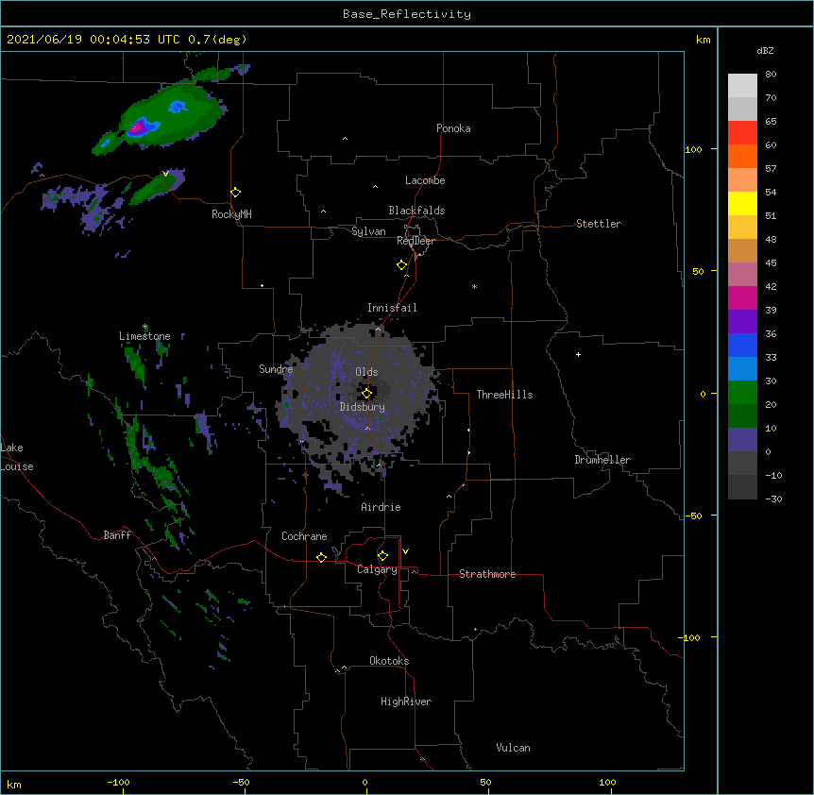Screen dimensions: 814x795
Task: Click the white plus marker north of Drumheller
Action: pyautogui.click(x=578, y=354)
